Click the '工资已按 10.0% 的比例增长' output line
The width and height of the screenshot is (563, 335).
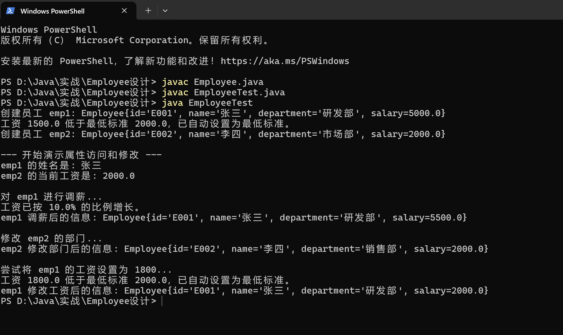coord(70,207)
